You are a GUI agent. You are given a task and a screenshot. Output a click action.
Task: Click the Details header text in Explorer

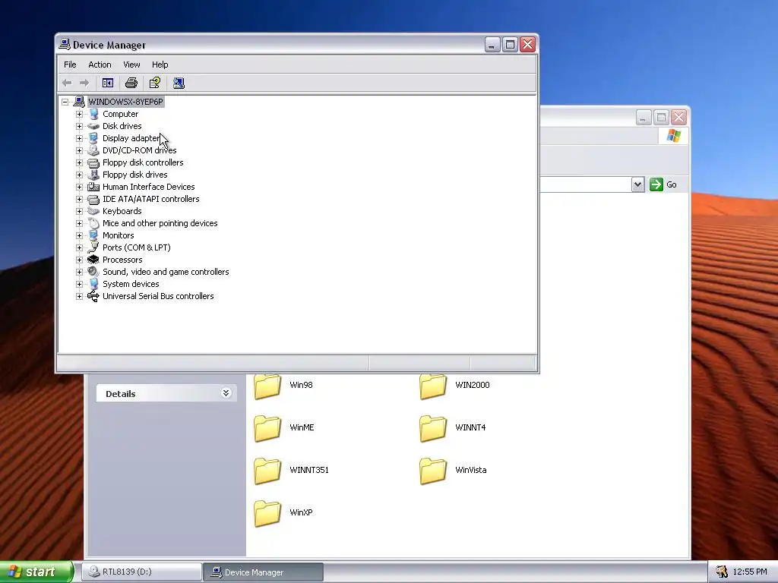(121, 394)
